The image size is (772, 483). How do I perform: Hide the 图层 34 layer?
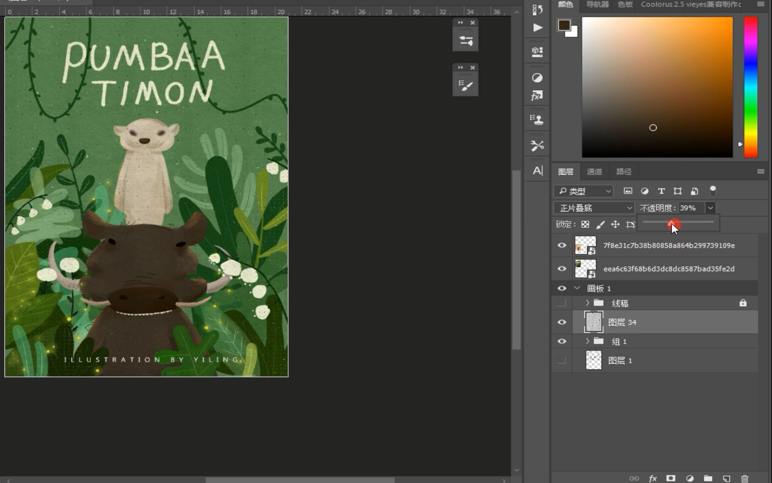(x=561, y=323)
